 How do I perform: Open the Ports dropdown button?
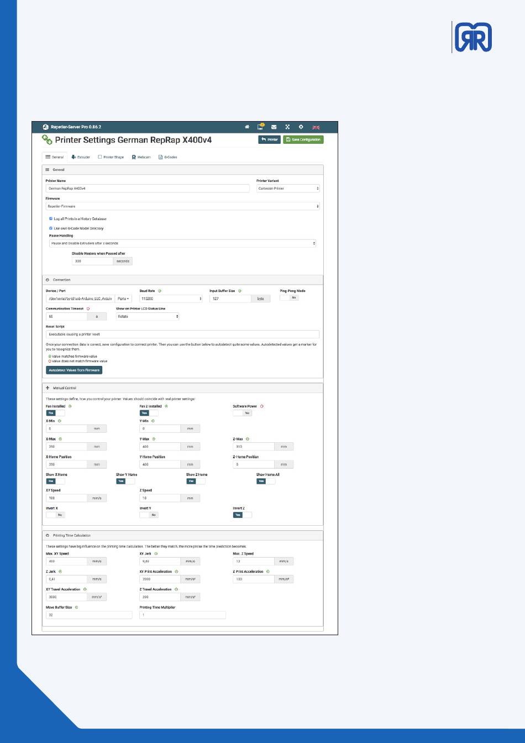(x=124, y=299)
